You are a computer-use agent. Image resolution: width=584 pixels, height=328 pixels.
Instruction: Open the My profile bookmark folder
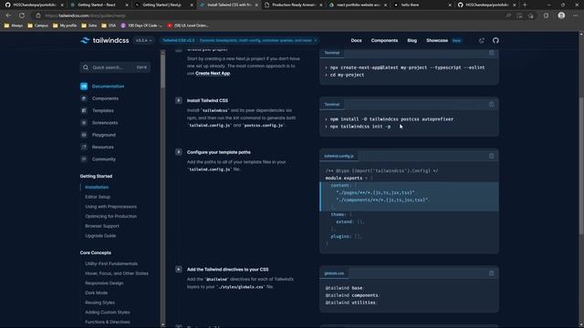pyautogui.click(x=65, y=26)
